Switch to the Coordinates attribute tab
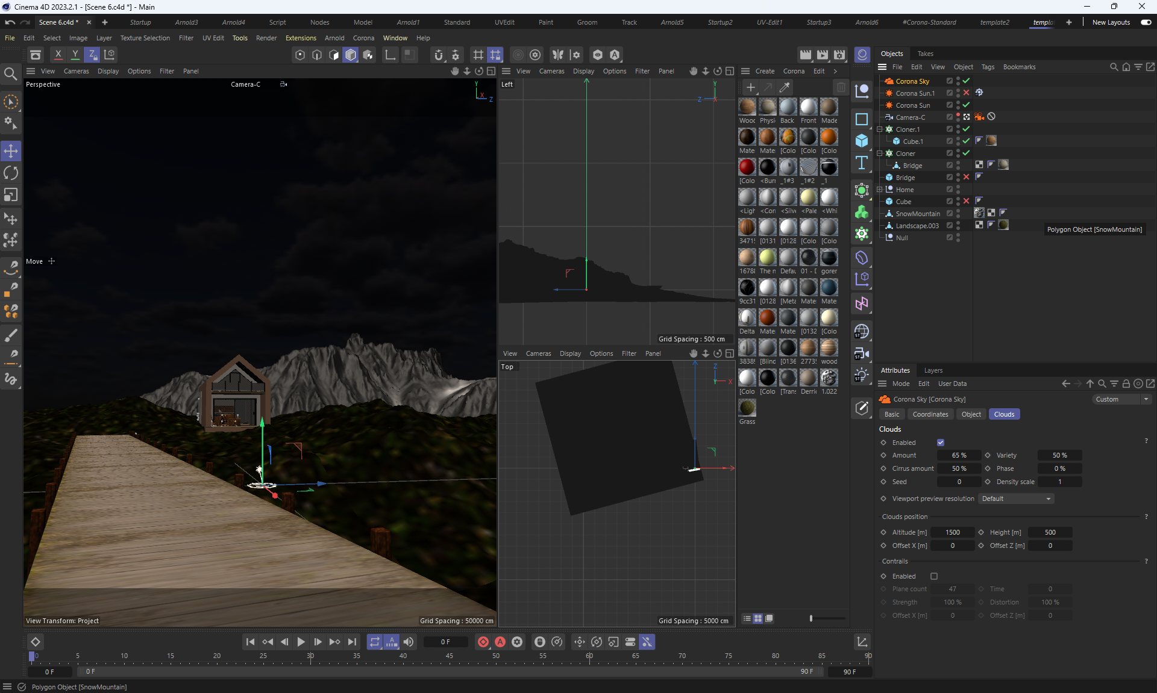The width and height of the screenshot is (1157, 693). 930,414
